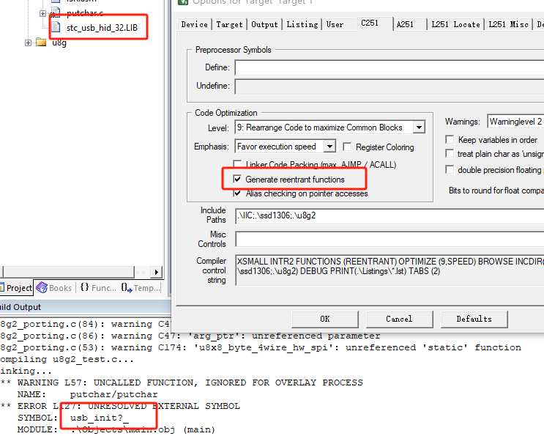
Task: Select the u8g group label
Action: [59, 43]
